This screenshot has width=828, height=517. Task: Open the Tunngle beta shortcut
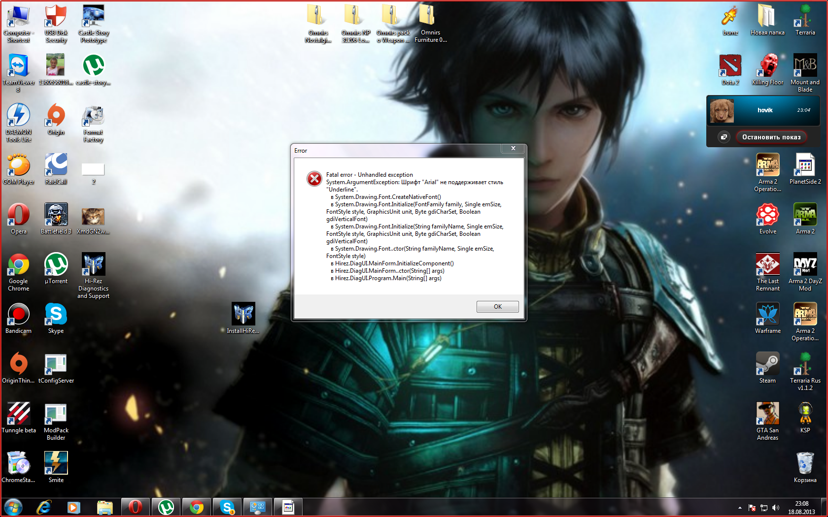pyautogui.click(x=19, y=418)
